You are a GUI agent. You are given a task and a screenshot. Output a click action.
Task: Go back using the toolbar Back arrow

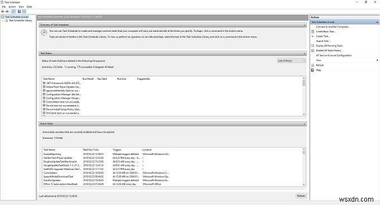click(x=3, y=11)
